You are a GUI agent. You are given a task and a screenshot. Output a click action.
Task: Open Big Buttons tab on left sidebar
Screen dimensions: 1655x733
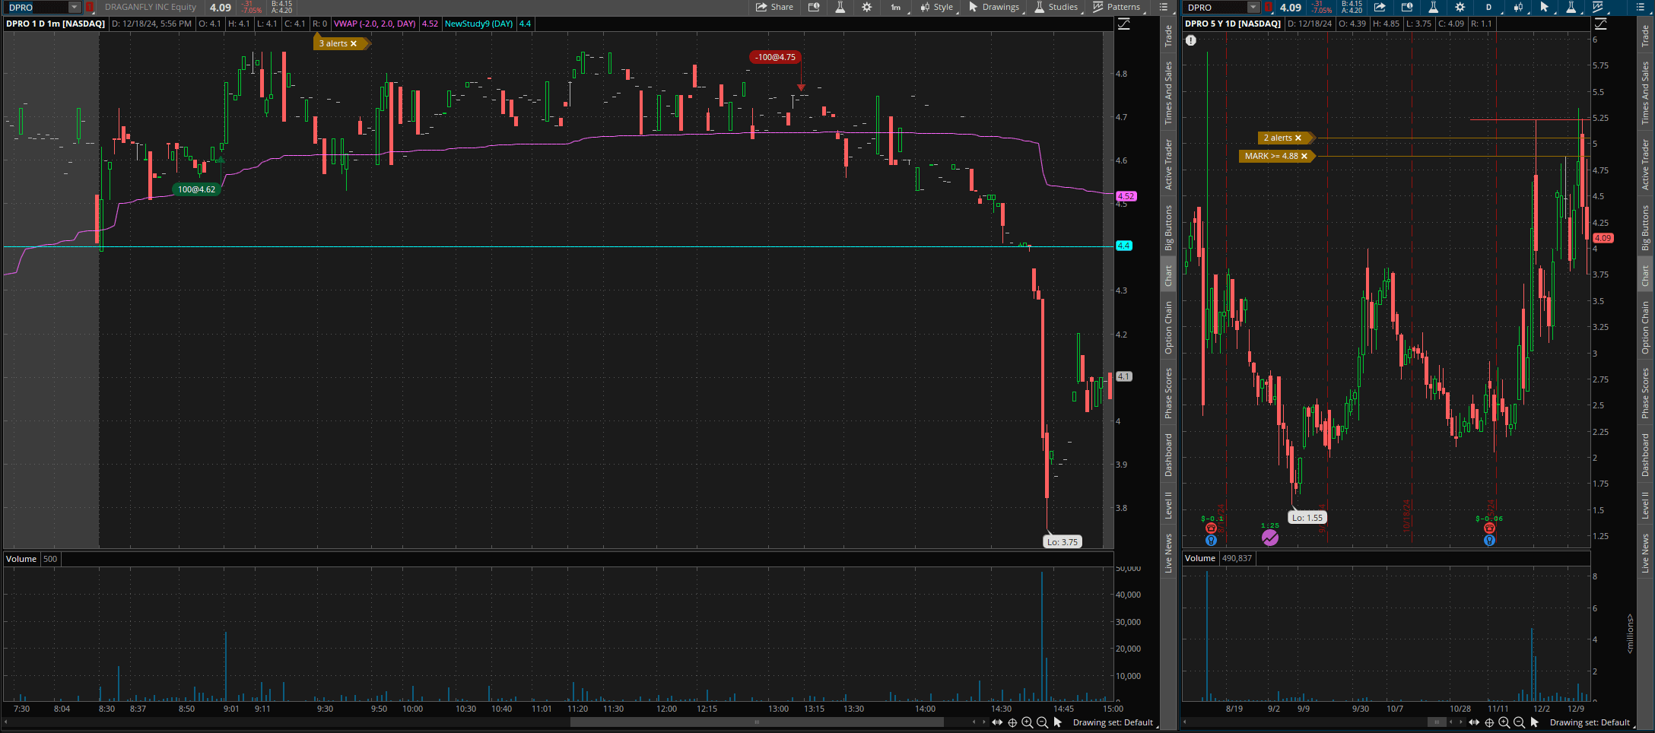coord(1168,227)
